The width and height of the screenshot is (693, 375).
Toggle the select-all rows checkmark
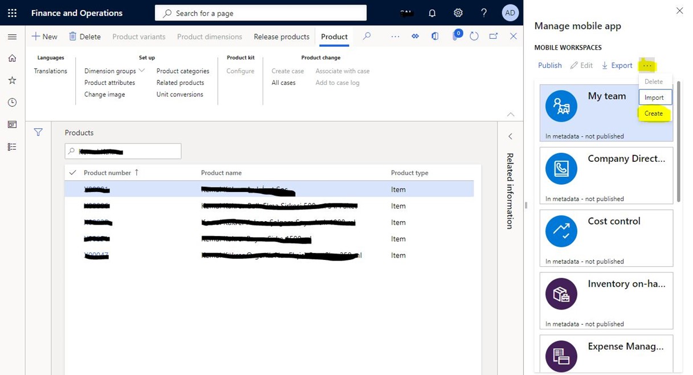tap(72, 173)
